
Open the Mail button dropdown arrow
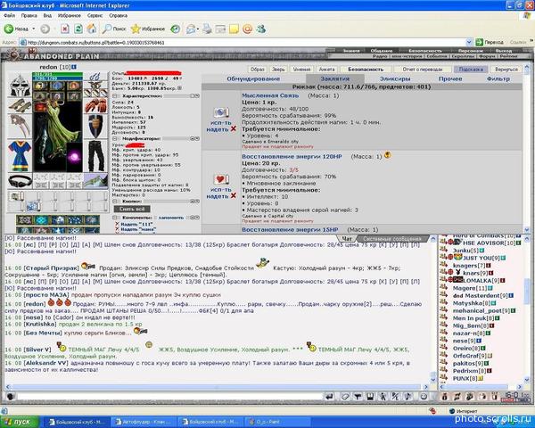click(198, 29)
